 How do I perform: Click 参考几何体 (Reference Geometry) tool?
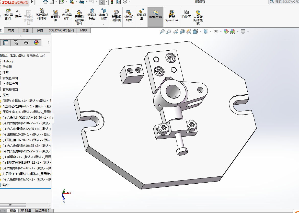point(104,14)
